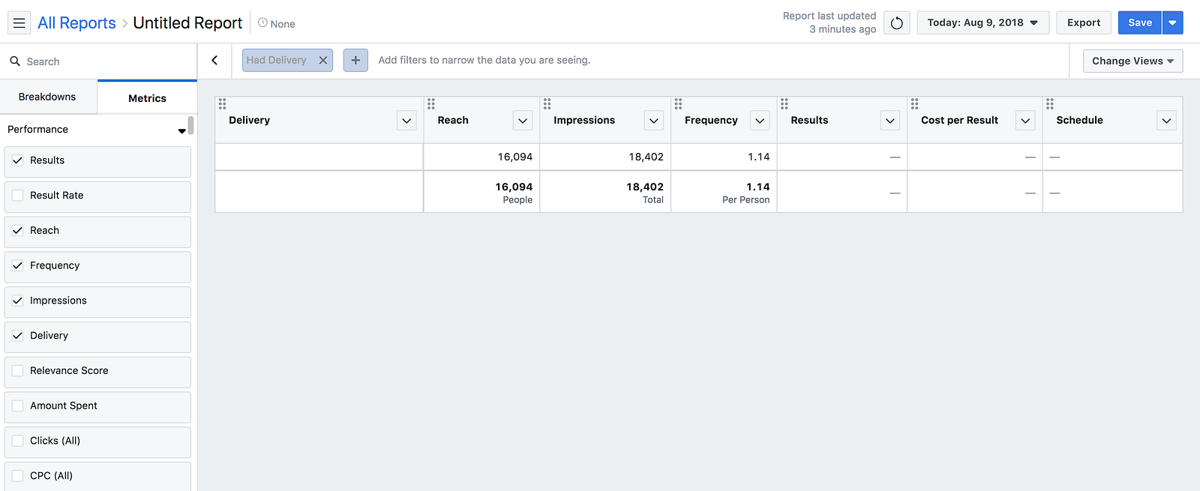This screenshot has height=491, width=1200.
Task: Collapse the sidebar with left chevron
Action: [214, 61]
